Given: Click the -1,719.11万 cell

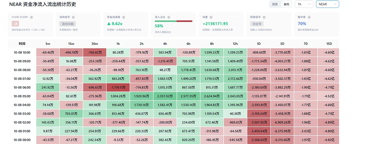Looking at the screenshot, I should (118, 88).
